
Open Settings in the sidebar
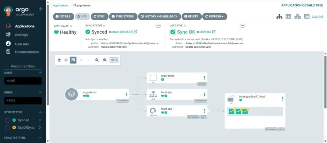21,35
